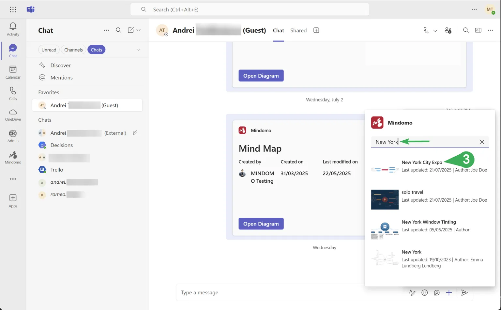
Task: Click the send message arrow
Action: click(x=464, y=293)
